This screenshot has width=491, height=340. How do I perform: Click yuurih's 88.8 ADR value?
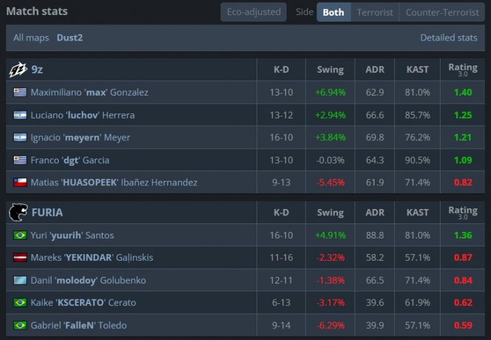click(375, 235)
